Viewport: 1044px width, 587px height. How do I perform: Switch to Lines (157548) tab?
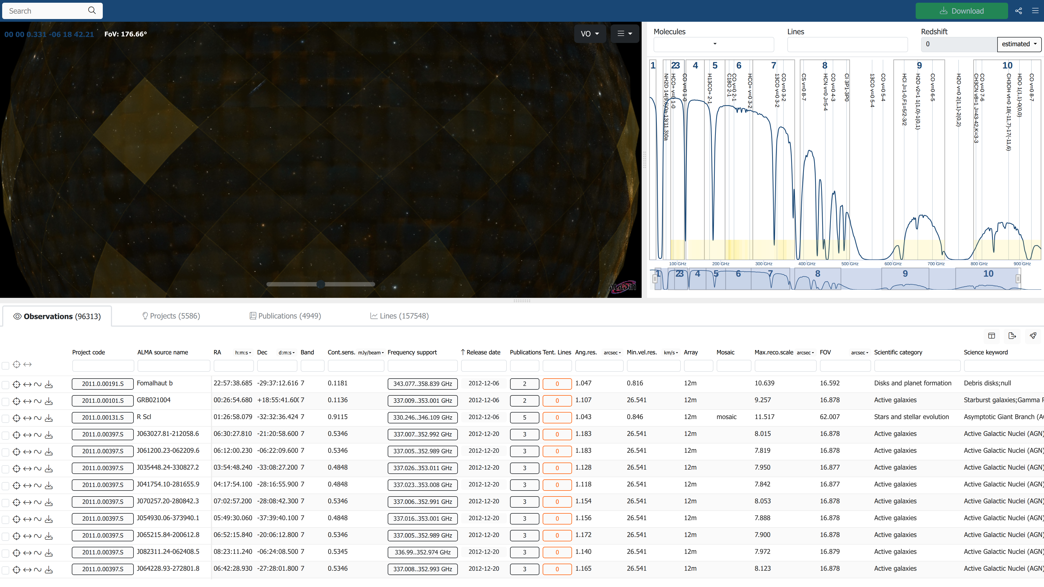pos(400,316)
